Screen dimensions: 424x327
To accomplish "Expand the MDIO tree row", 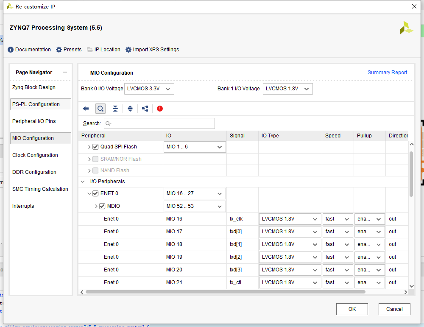I will pyautogui.click(x=96, y=206).
